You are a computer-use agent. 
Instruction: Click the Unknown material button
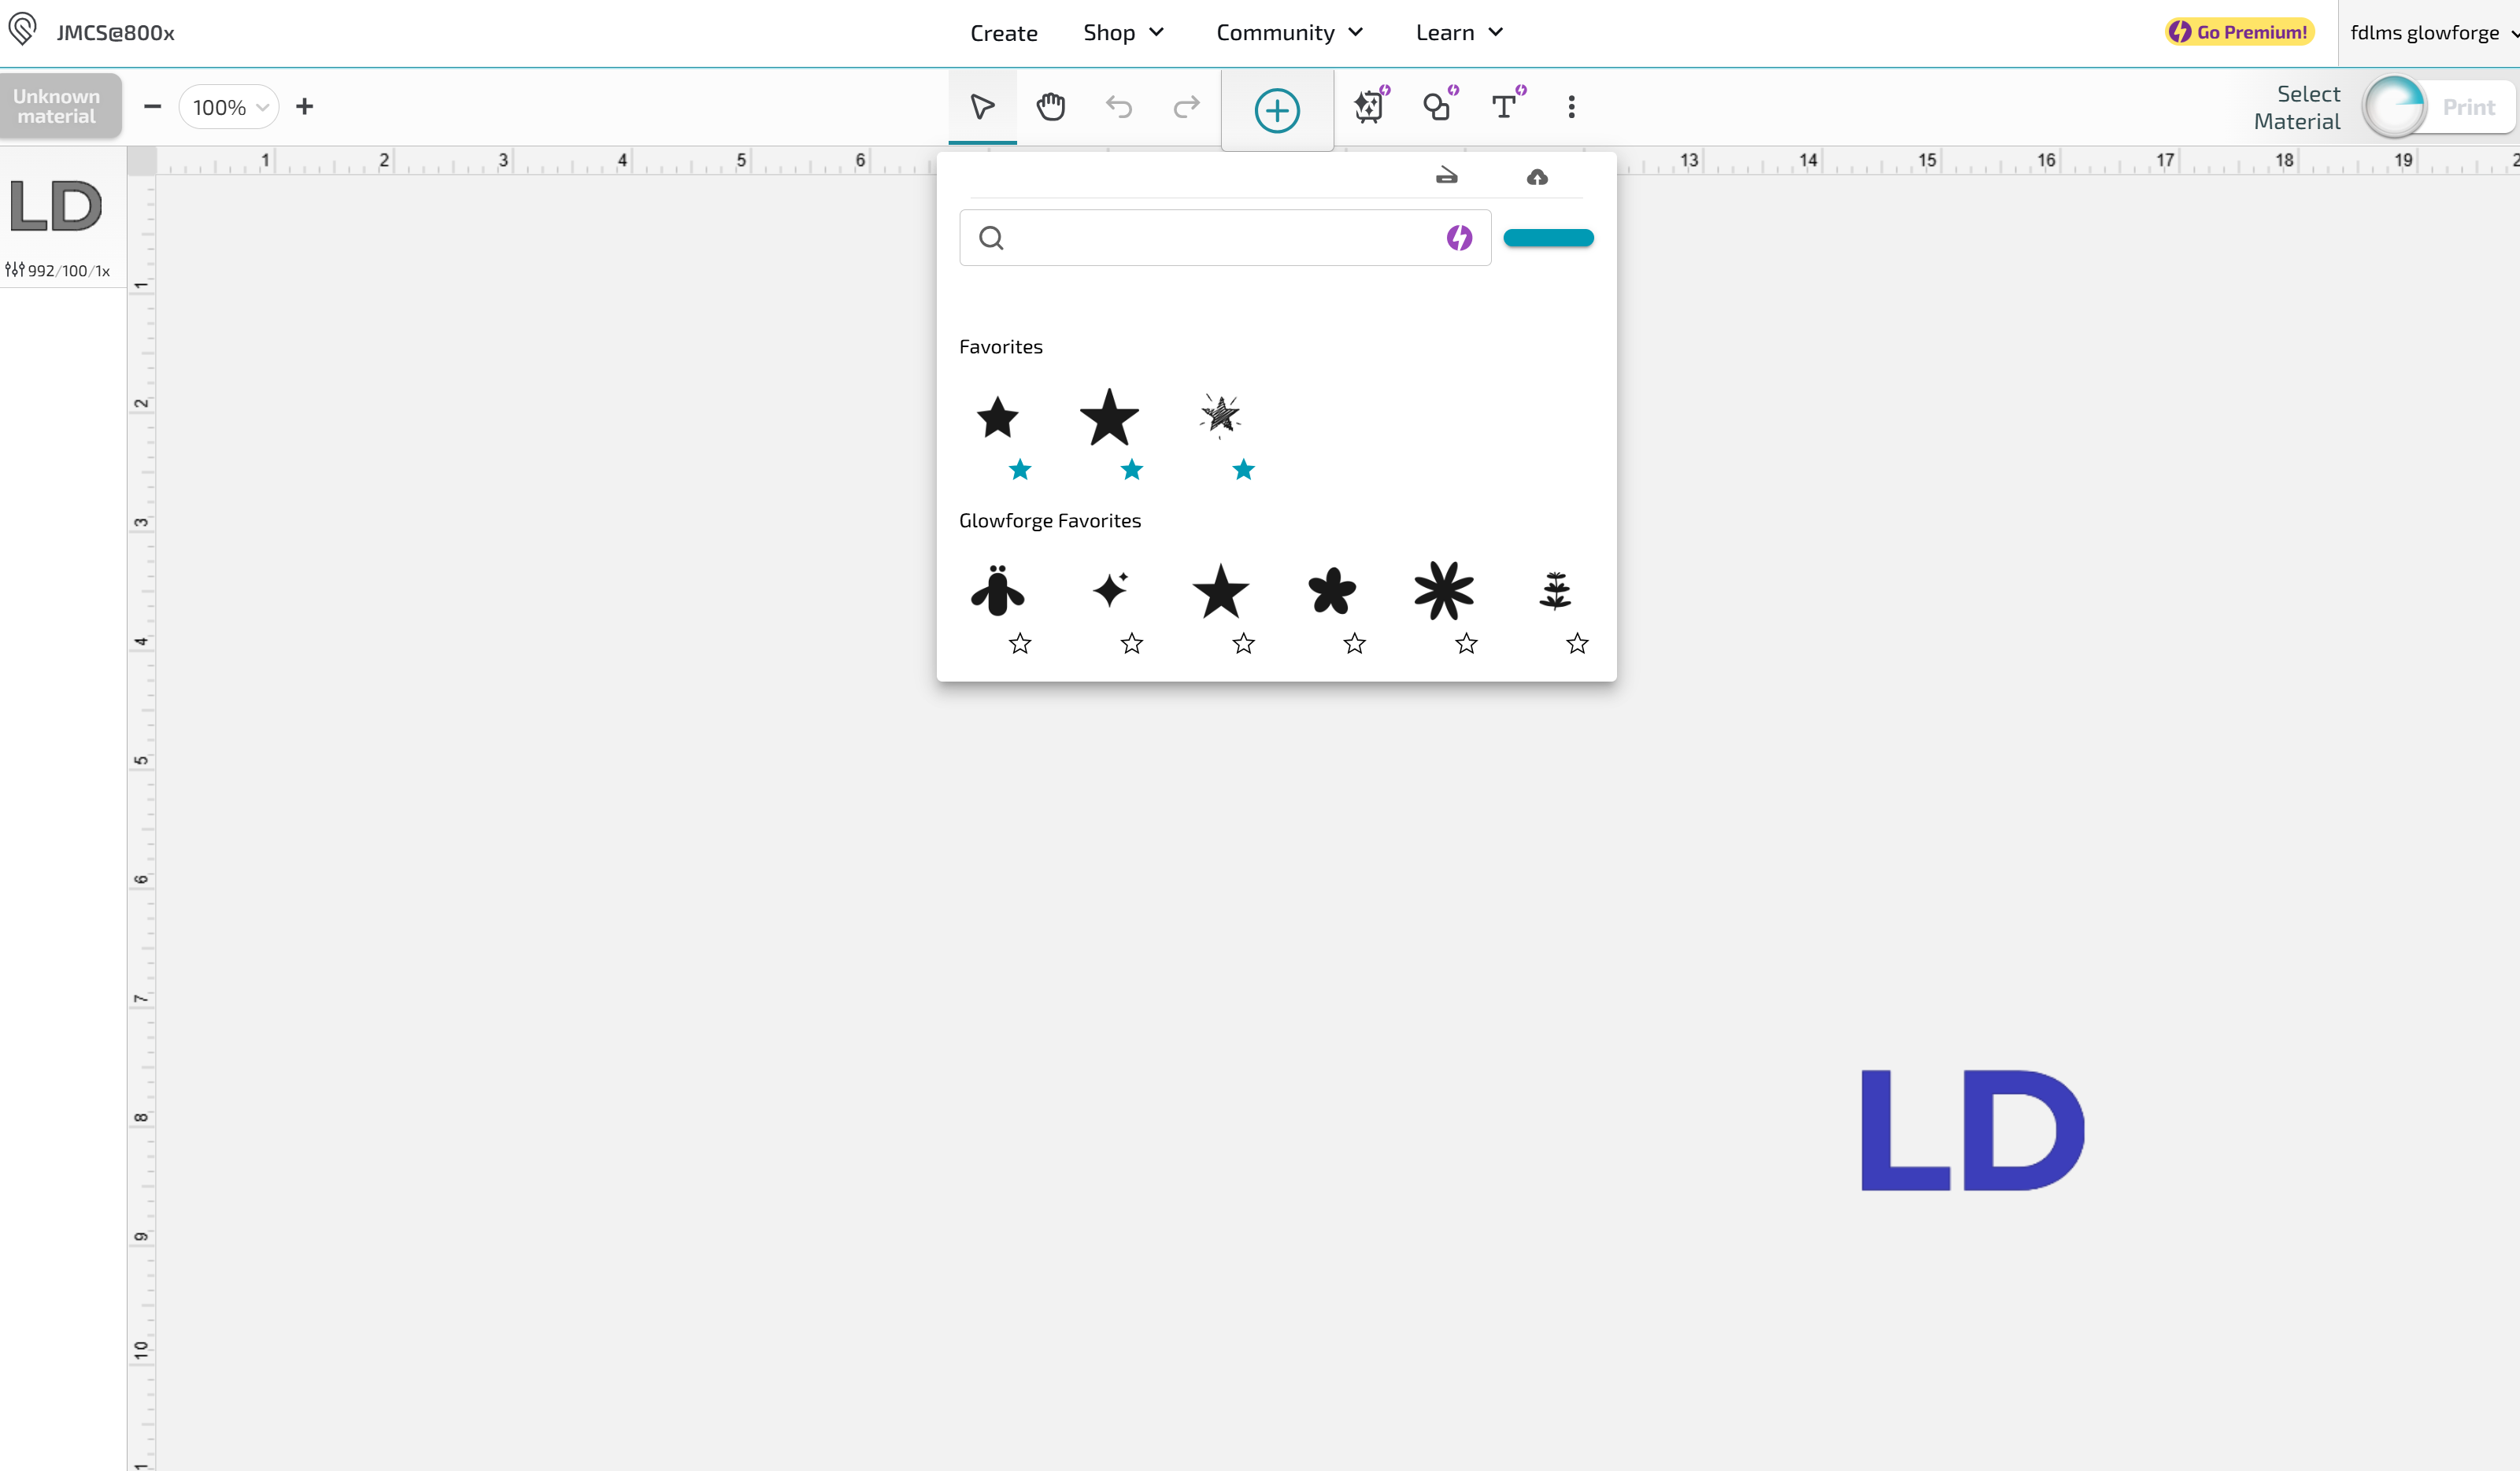click(x=60, y=106)
